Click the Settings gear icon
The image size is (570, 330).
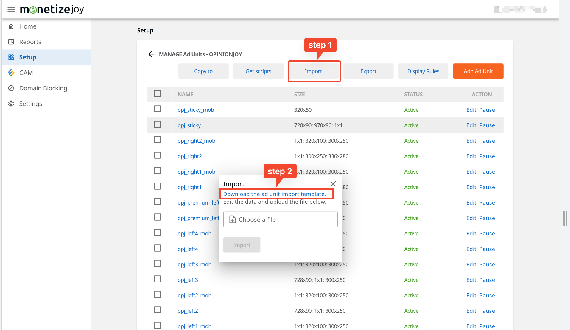click(11, 104)
